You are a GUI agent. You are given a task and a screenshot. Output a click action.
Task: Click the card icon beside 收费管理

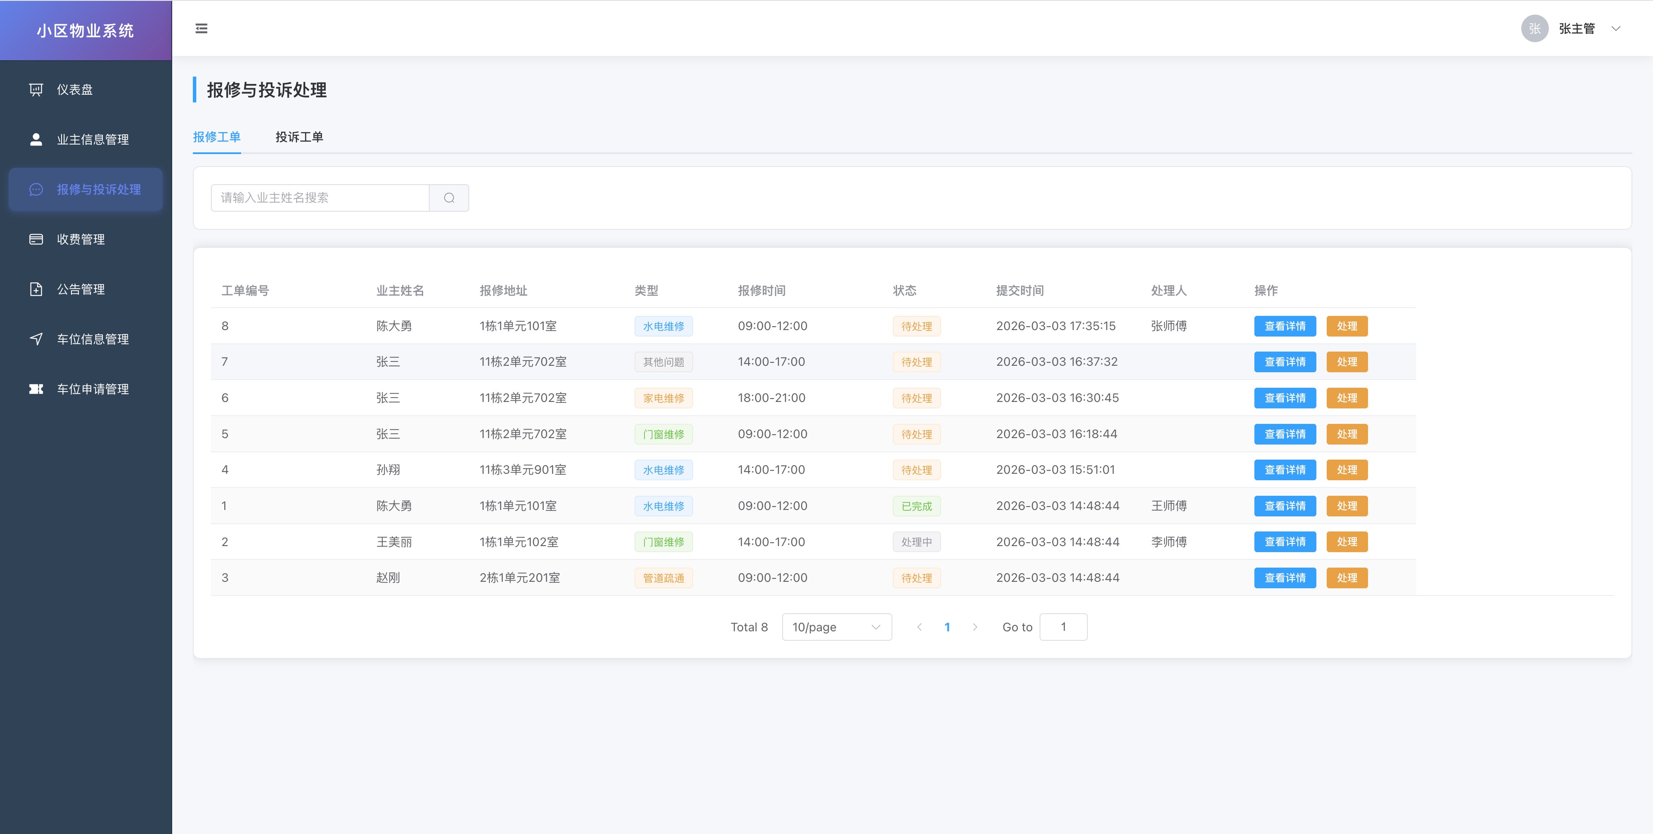tap(36, 239)
